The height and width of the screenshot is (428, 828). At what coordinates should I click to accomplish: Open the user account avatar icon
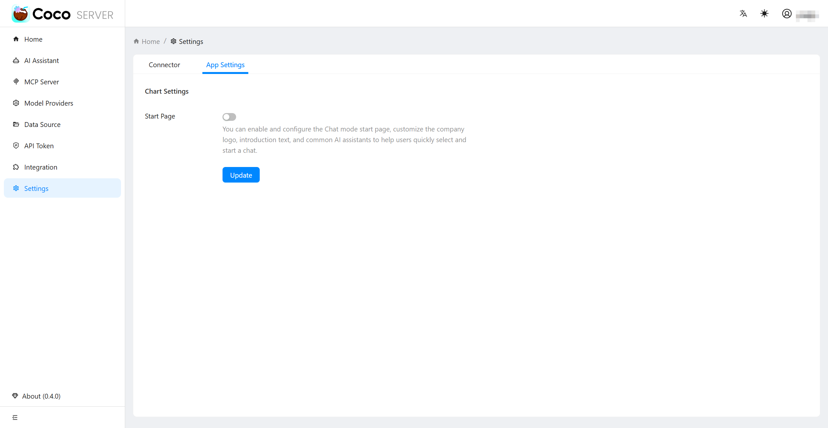(787, 14)
